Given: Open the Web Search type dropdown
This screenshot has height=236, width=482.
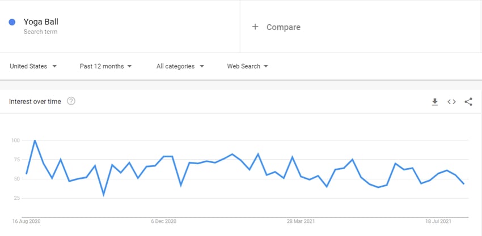Looking at the screenshot, I should point(247,66).
